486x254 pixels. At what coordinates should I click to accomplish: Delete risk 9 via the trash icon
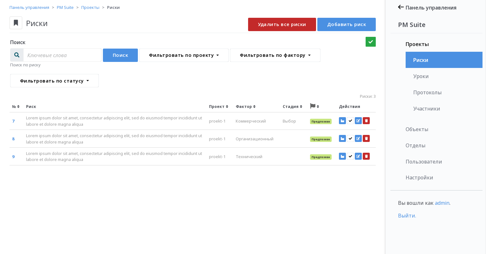click(x=366, y=156)
